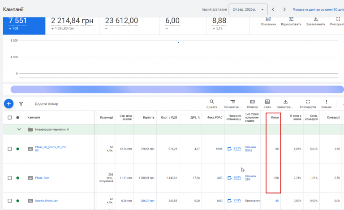Select the 6,00 metric card

click(183, 26)
